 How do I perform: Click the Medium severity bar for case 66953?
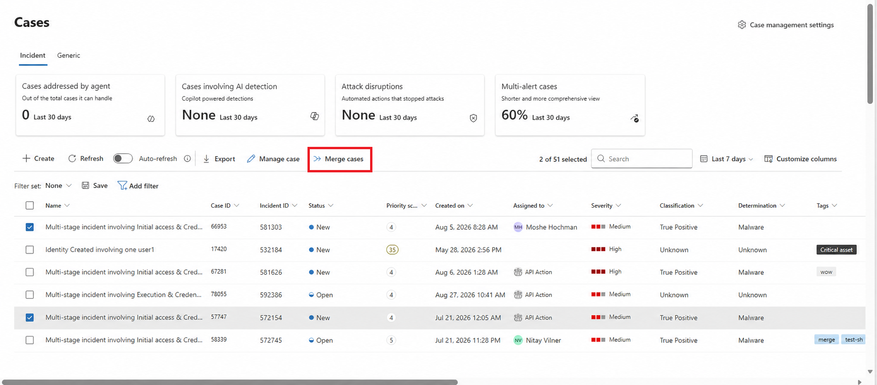pos(598,227)
